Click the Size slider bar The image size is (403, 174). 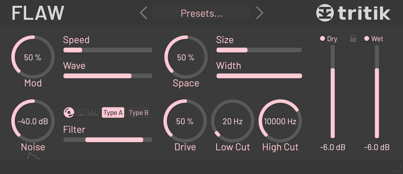[x=259, y=50]
